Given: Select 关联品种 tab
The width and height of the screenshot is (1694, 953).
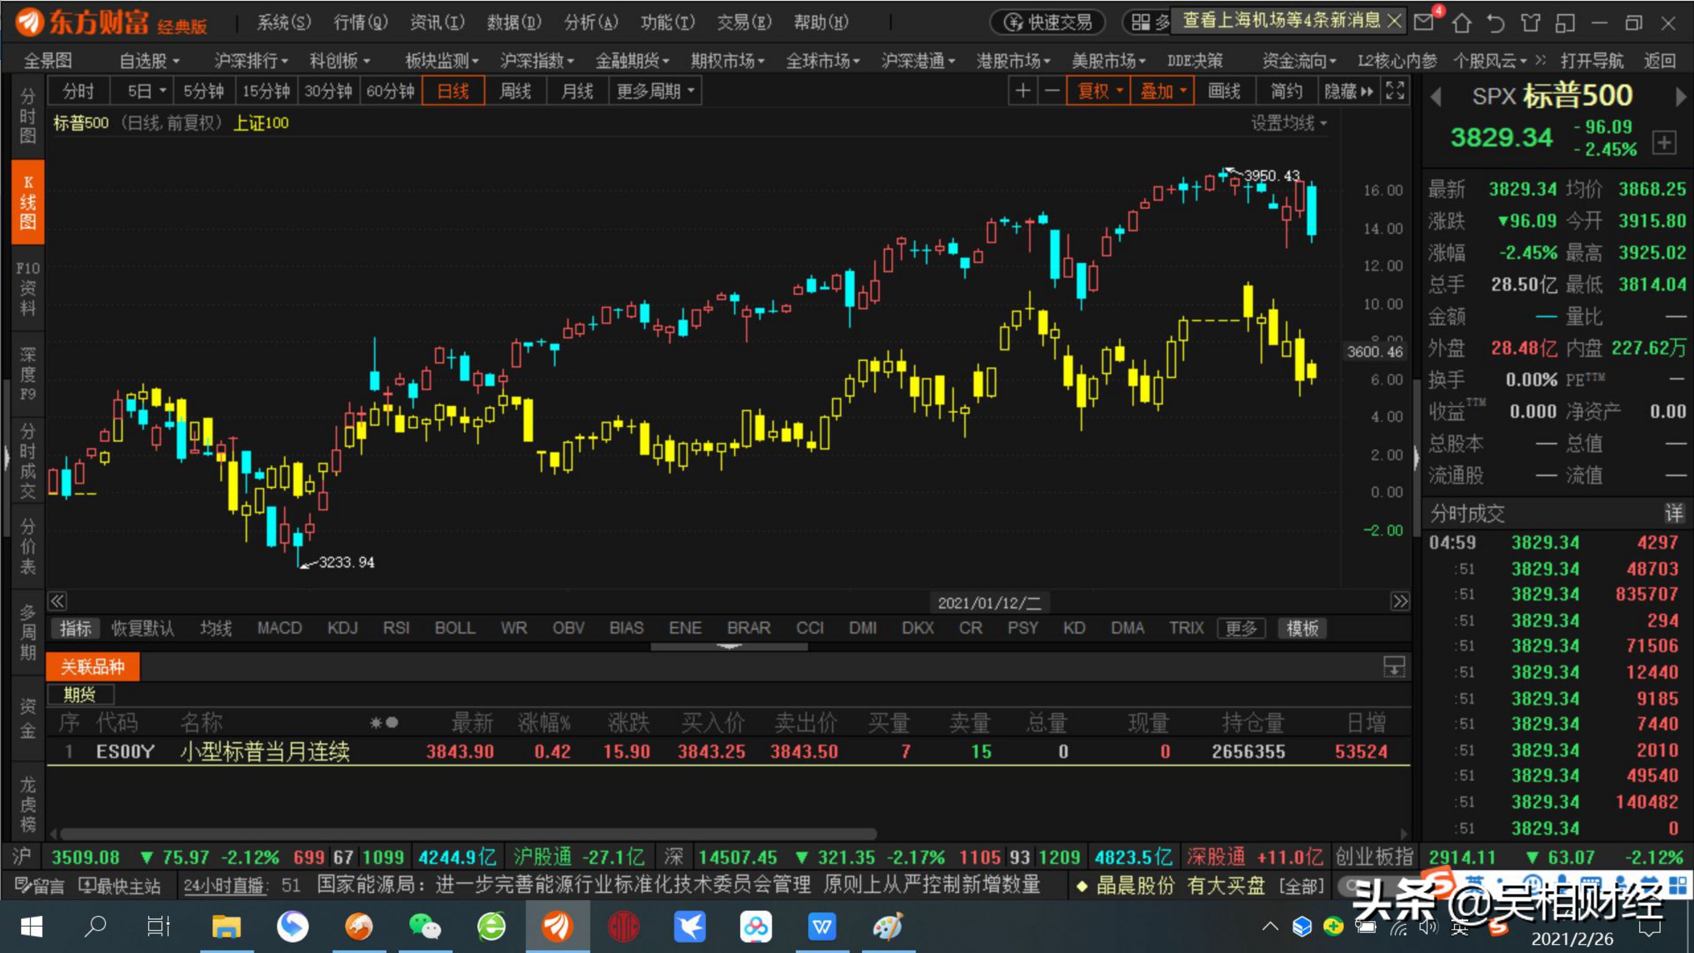Looking at the screenshot, I should [93, 667].
